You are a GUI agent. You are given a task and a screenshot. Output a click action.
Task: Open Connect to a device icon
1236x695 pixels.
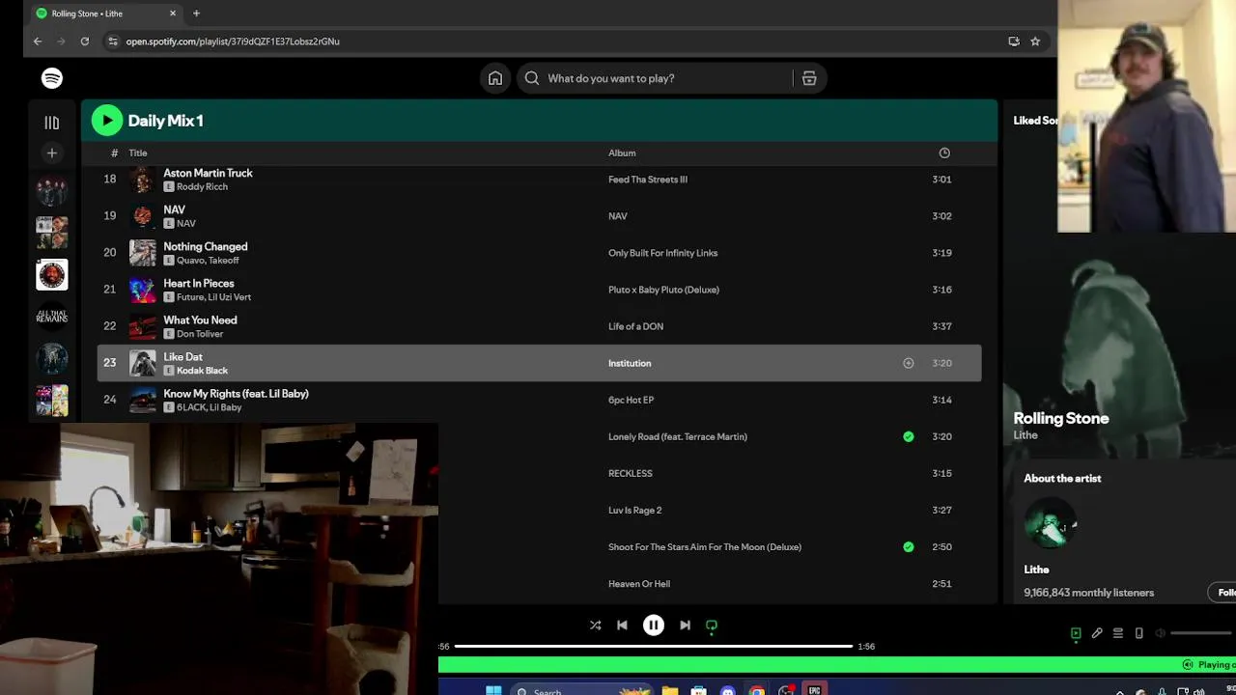(x=1139, y=633)
